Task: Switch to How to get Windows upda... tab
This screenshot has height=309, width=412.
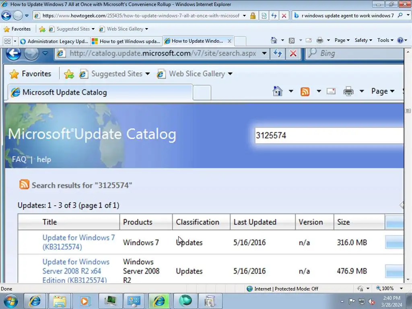Action: pyautogui.click(x=126, y=41)
